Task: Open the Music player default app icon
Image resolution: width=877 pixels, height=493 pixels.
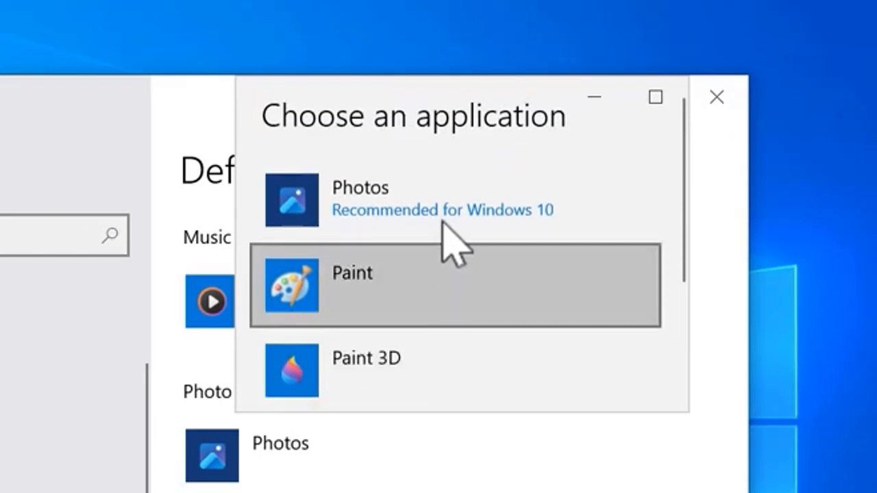Action: [x=212, y=301]
